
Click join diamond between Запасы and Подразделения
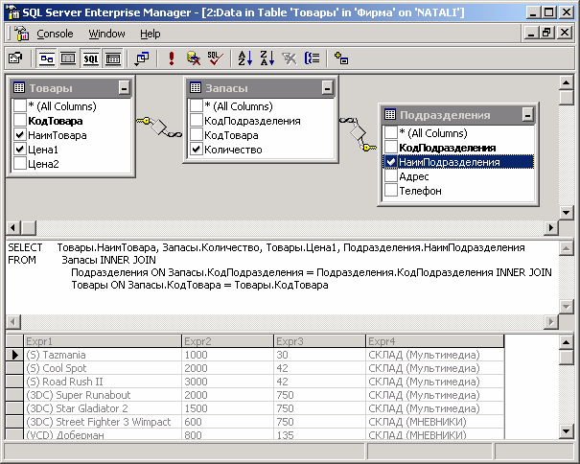click(358, 133)
